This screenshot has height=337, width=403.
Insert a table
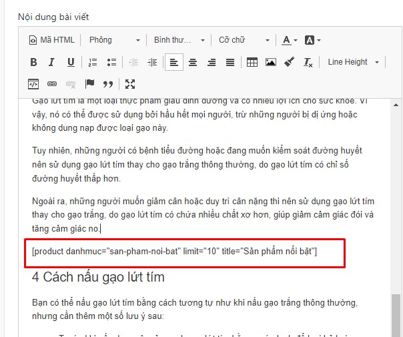tap(252, 62)
